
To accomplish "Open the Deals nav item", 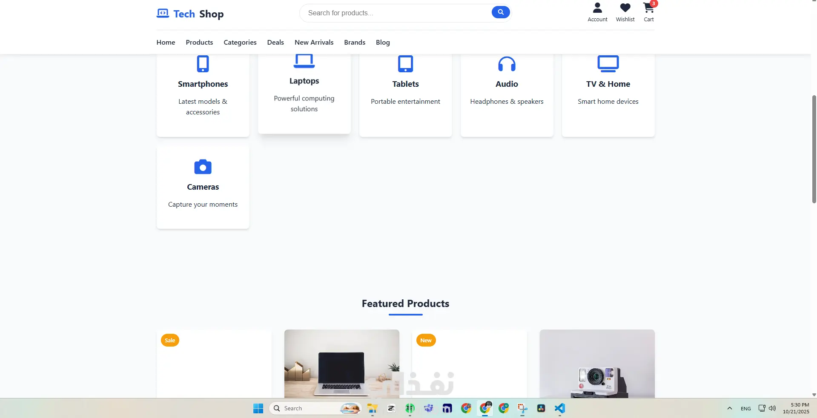I will [x=275, y=42].
